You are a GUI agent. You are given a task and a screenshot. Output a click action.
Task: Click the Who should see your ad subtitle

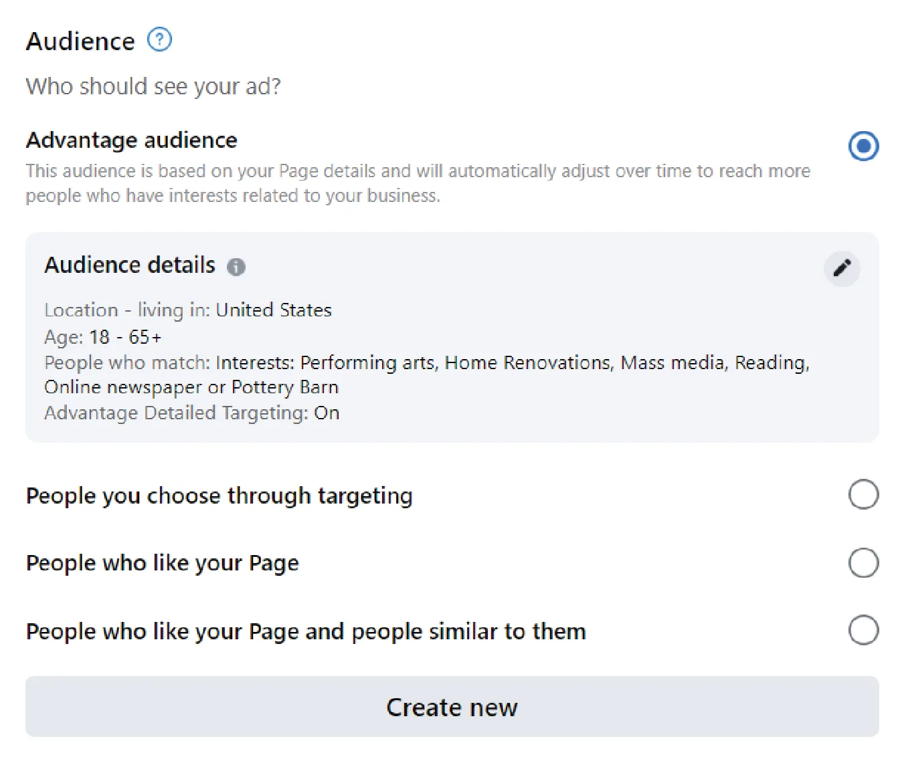pyautogui.click(x=153, y=87)
